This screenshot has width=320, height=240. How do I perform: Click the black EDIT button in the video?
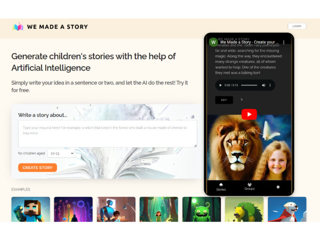[224, 100]
